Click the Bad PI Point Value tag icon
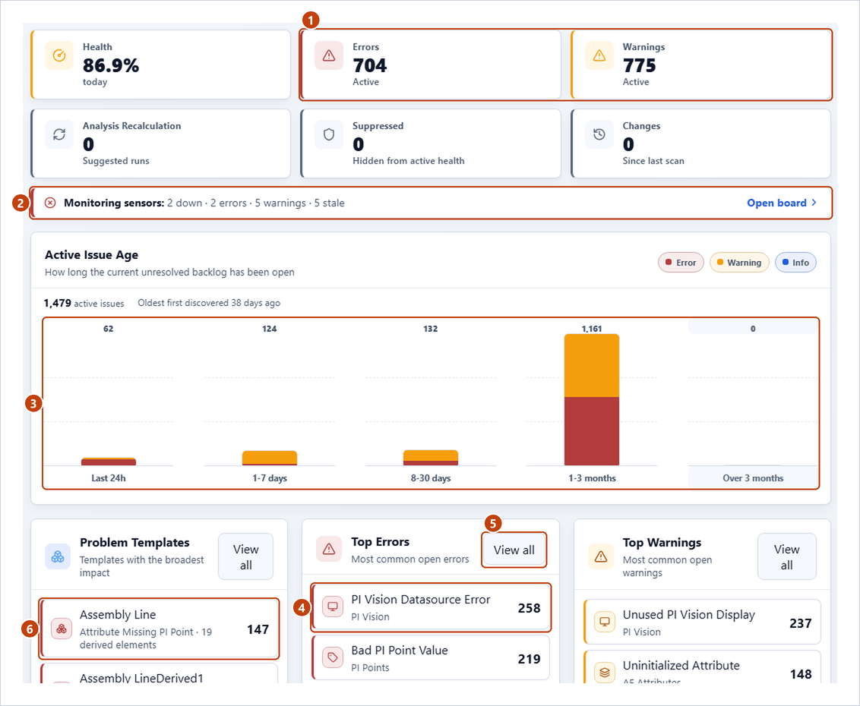The width and height of the screenshot is (860, 706). [332, 657]
